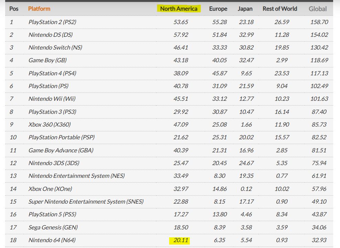
Task: Click Nintendo 64 (N64) platform name
Action: [x=52, y=240]
